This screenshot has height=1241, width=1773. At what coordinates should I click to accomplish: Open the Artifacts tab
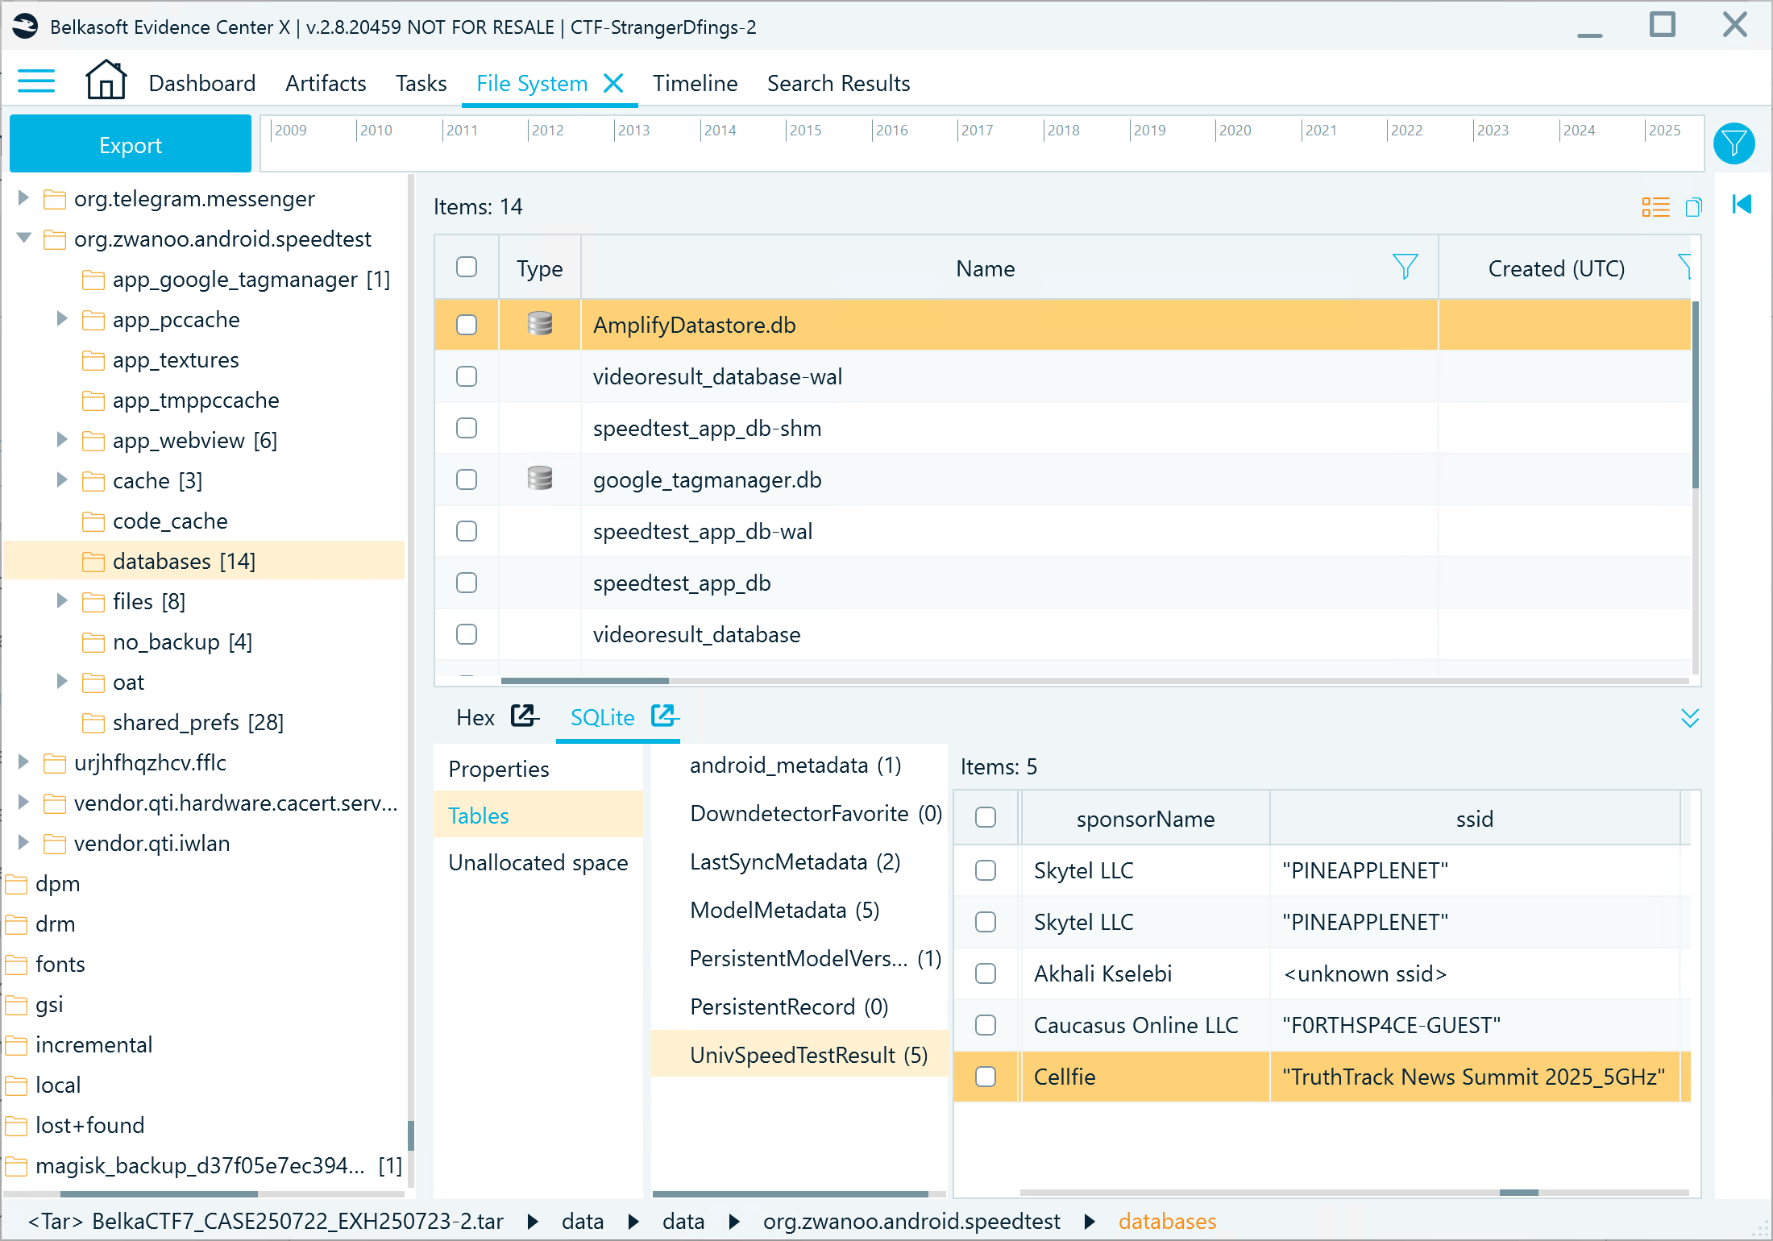(326, 83)
